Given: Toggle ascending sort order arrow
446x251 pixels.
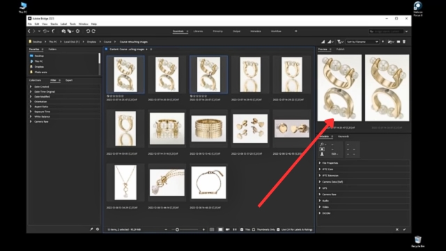Looking at the screenshot, I should tap(383, 42).
